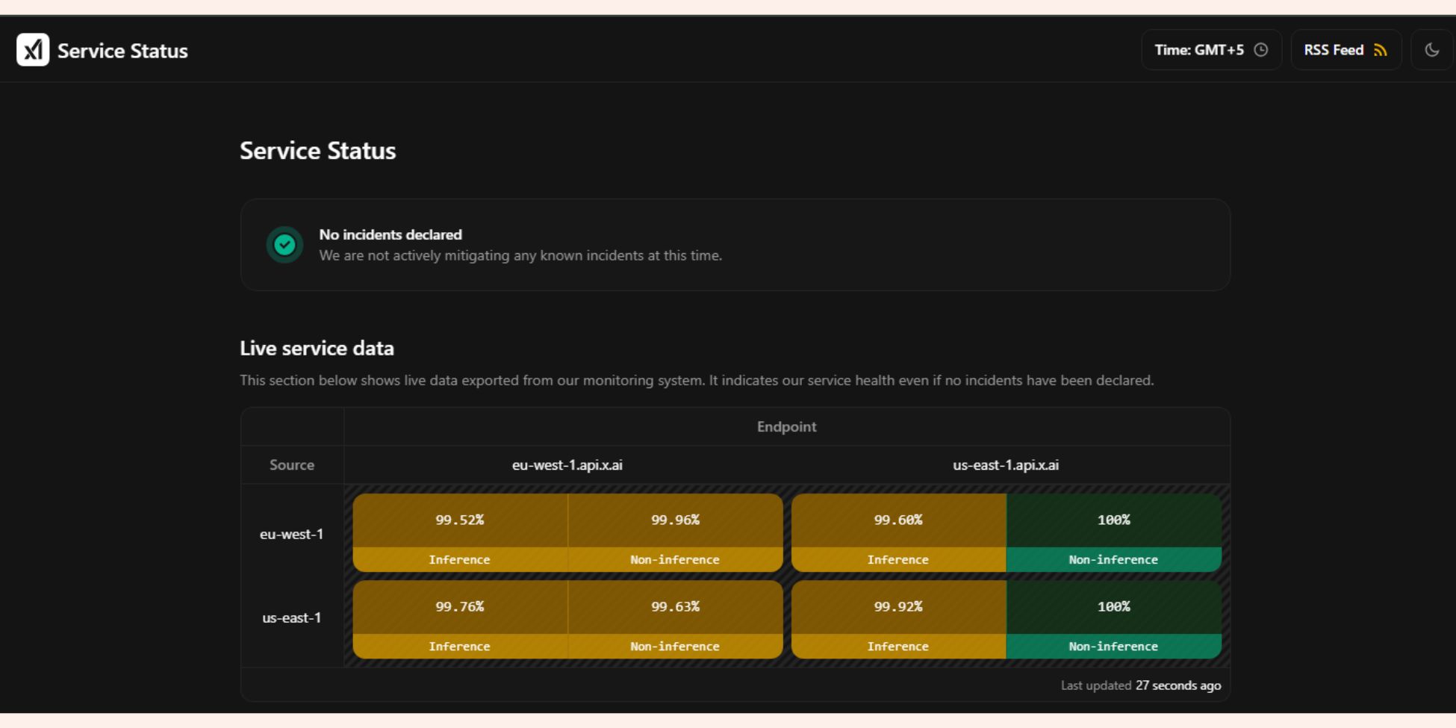Click the xAI logo in the header
Viewport: 1456px width, 728px height.
pos(33,49)
